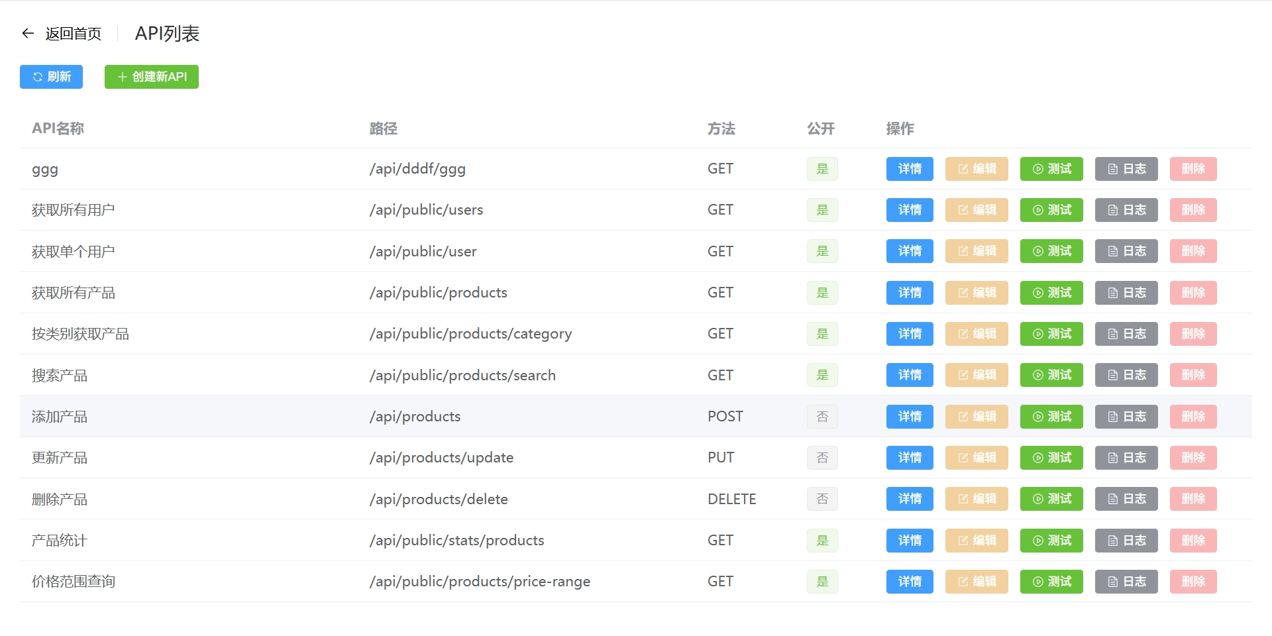Test the price-range API
Viewport: 1272px width, 636px height.
1051,582
